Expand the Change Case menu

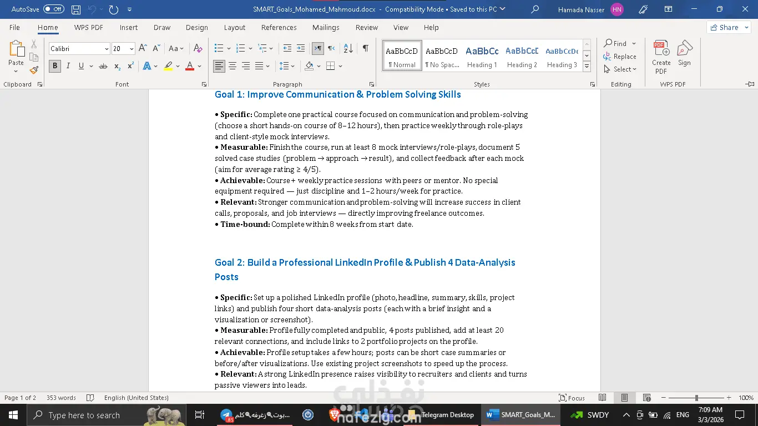[176, 49]
